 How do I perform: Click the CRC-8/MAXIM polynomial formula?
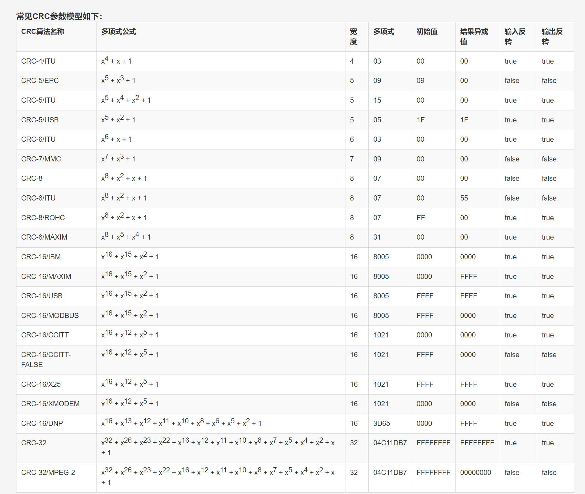coord(126,236)
